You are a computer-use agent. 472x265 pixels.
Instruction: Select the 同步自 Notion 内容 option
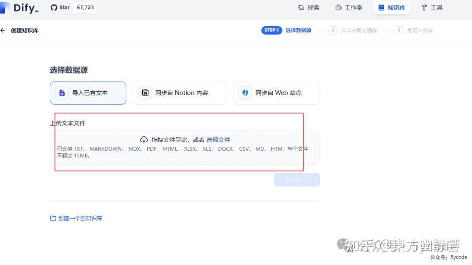179,93
